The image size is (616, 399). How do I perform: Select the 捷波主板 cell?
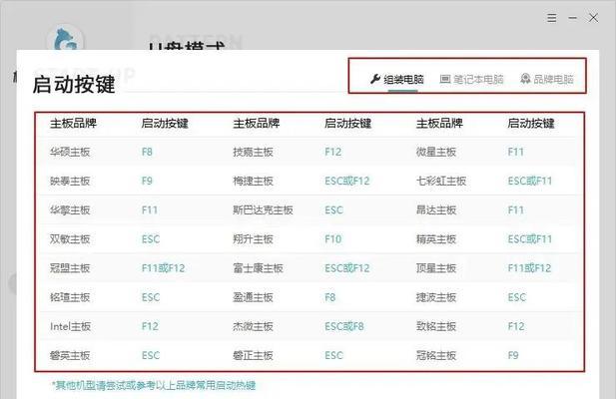click(436, 297)
